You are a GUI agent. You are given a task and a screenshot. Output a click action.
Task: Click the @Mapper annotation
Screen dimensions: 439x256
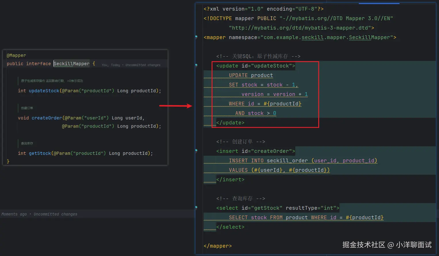tap(16, 55)
